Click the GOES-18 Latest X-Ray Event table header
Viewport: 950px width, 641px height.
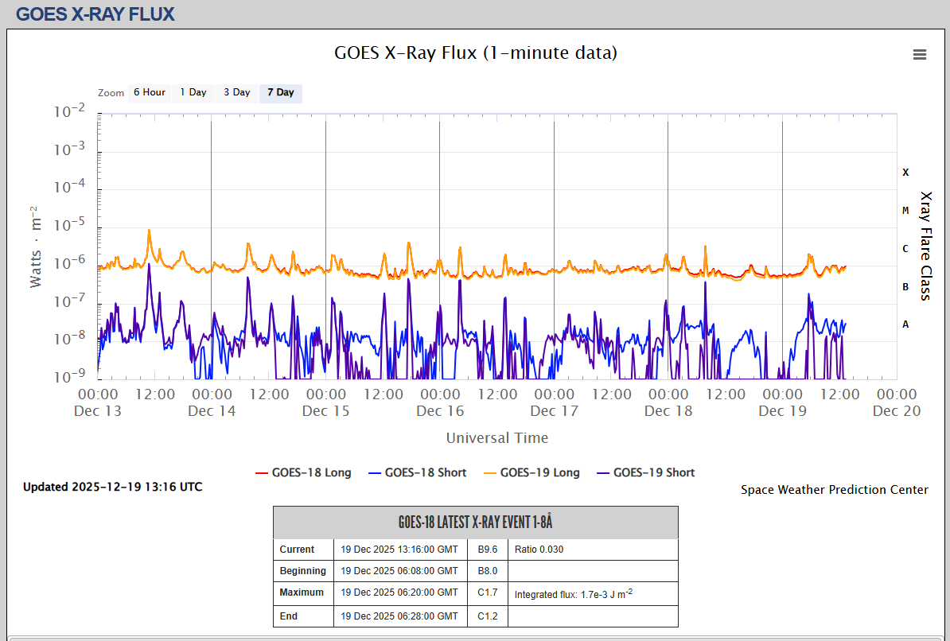point(475,523)
